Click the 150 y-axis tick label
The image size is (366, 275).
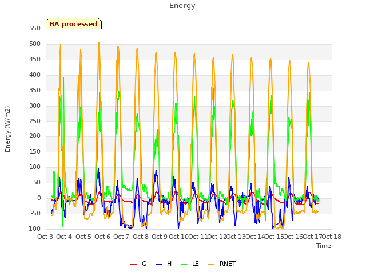tap(35, 151)
